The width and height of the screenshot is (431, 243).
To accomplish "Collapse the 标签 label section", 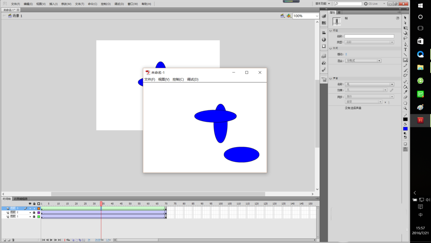I will click(x=331, y=31).
